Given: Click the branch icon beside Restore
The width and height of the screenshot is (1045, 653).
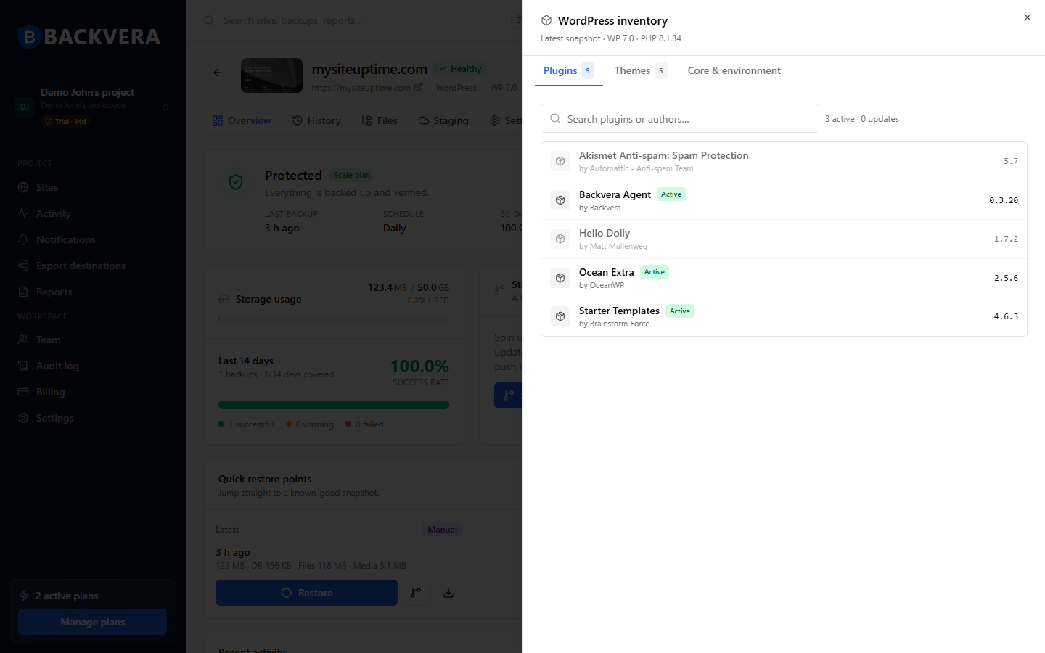Looking at the screenshot, I should click(x=416, y=593).
